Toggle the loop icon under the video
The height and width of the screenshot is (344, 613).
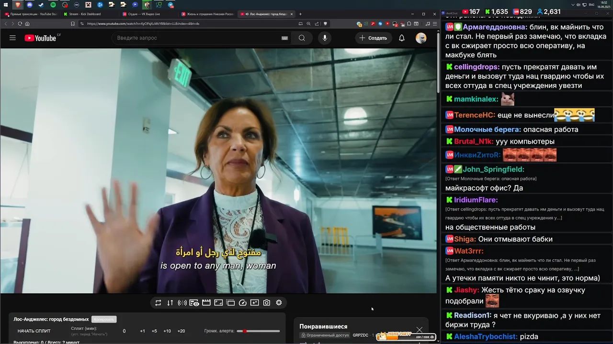[158, 302]
